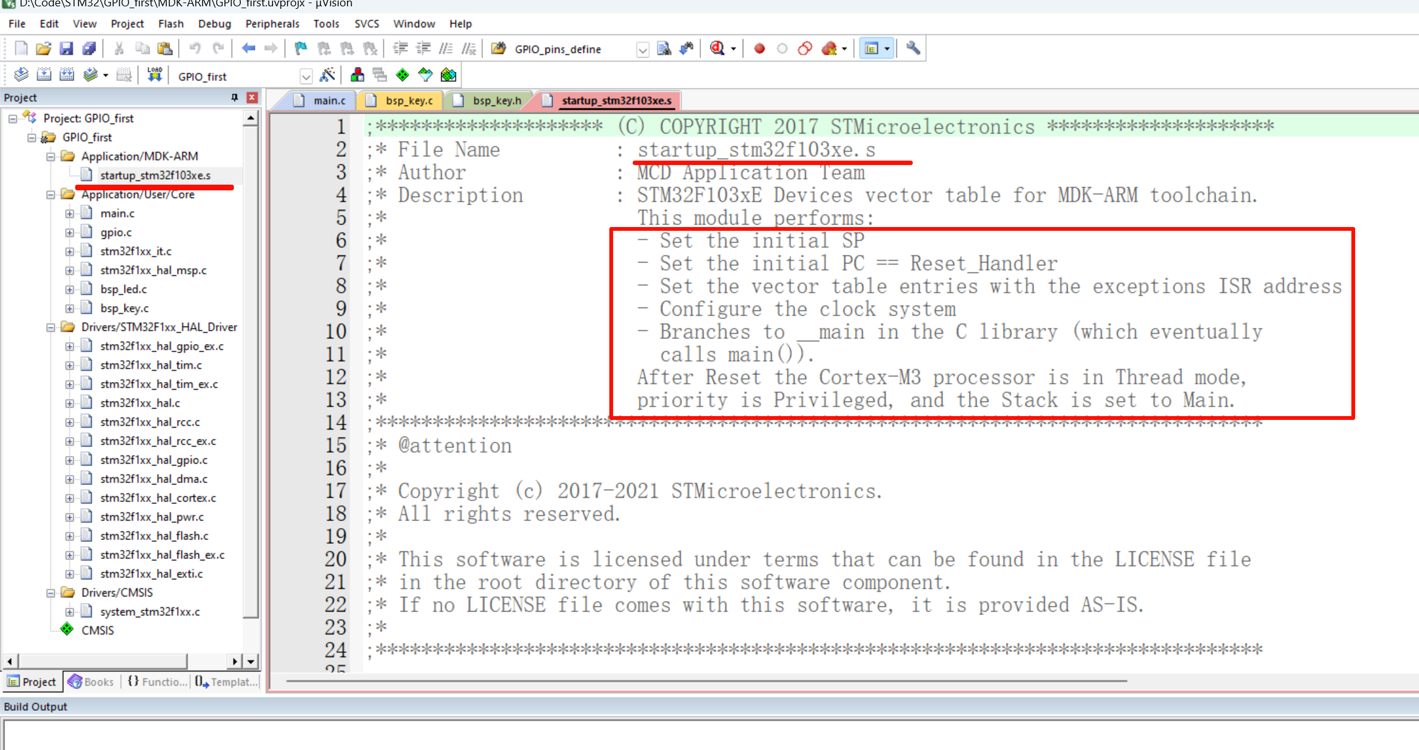Toggle breakpoint with red circle icon

click(759, 49)
